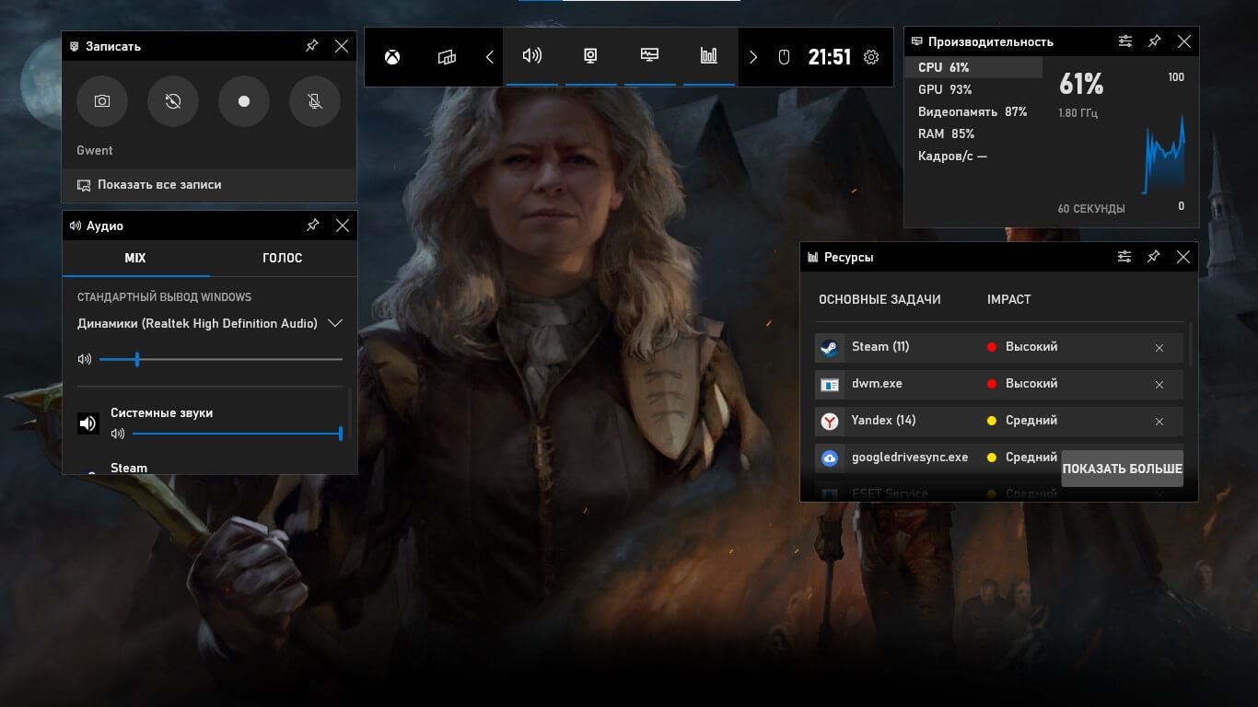The width and height of the screenshot is (1258, 707).
Task: Start recording with the record button
Action: 243,101
